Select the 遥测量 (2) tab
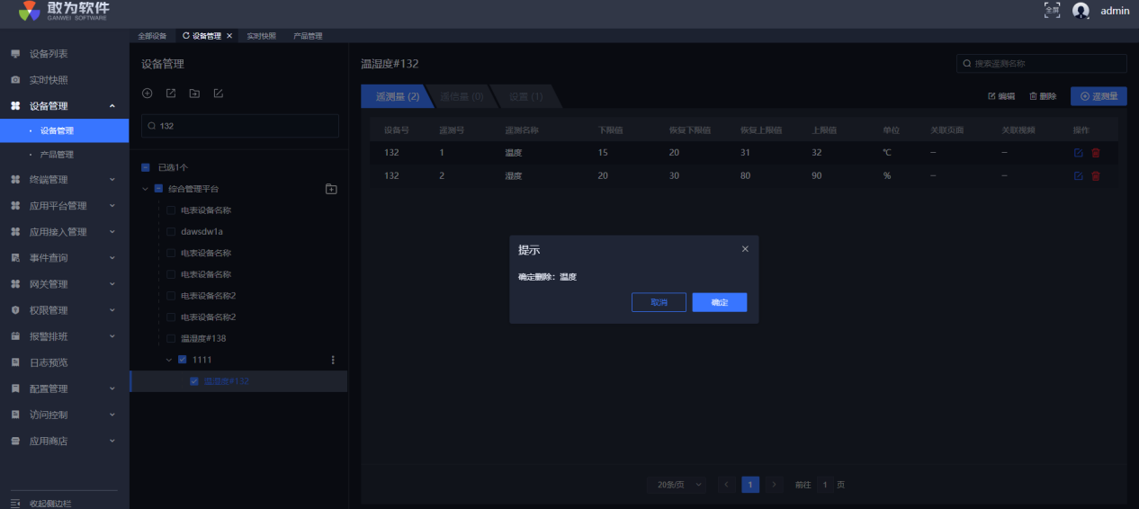 coord(397,96)
